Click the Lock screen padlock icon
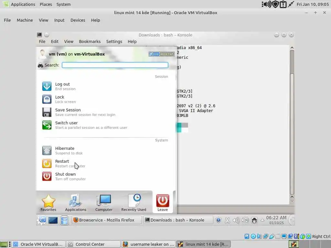Viewport: 331px width, 248px height. (47, 99)
